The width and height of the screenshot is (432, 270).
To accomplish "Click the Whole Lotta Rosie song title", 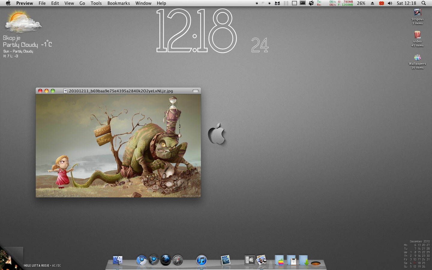I will point(36,265).
